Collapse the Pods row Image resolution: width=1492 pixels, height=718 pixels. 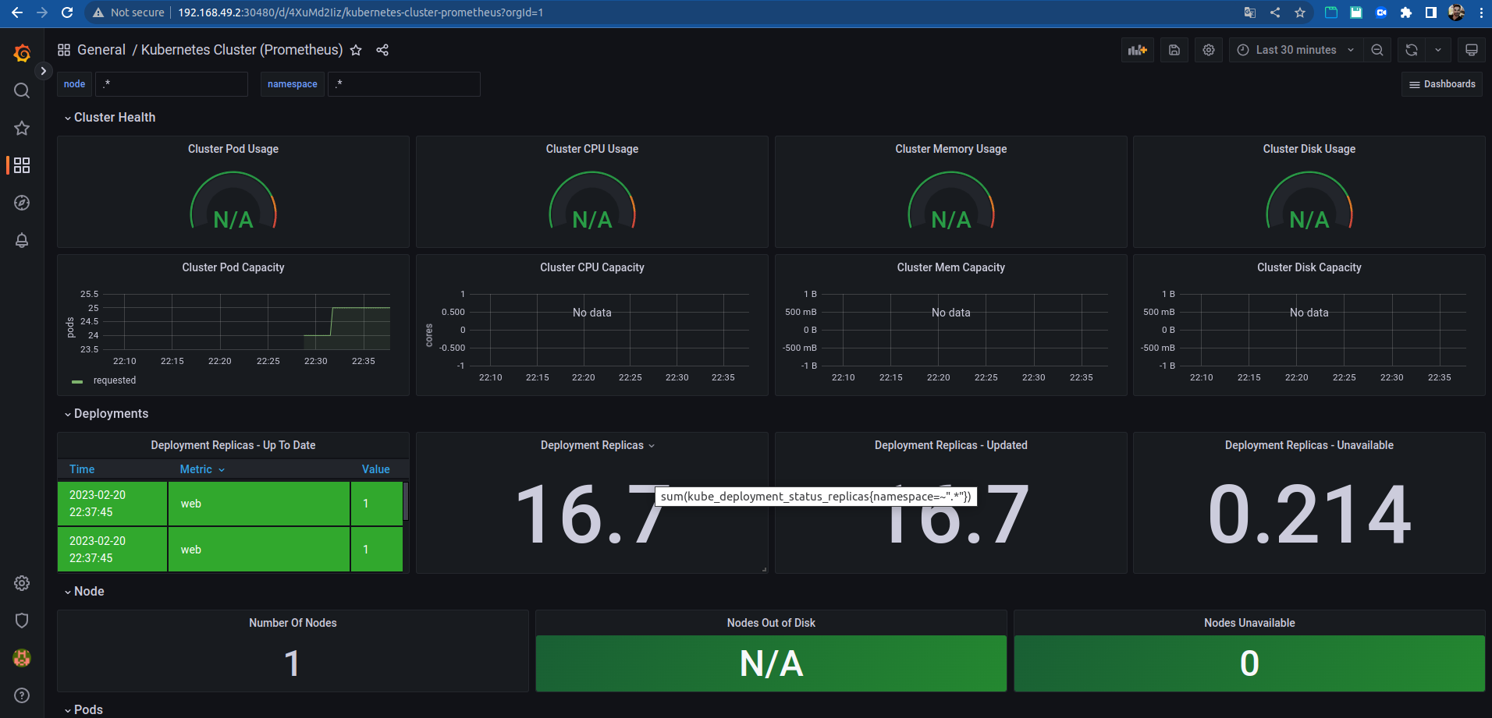pyautogui.click(x=83, y=709)
